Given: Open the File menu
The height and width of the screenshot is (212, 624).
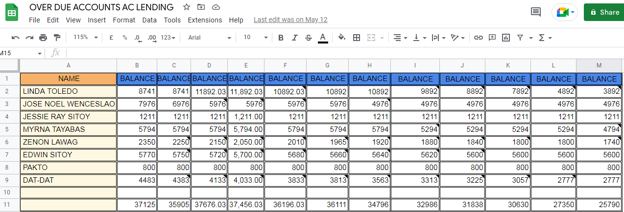Looking at the screenshot, I should 34,20.
